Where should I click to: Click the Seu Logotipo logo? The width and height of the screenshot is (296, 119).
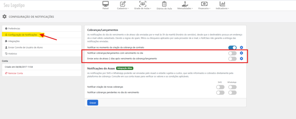click(x=14, y=5)
